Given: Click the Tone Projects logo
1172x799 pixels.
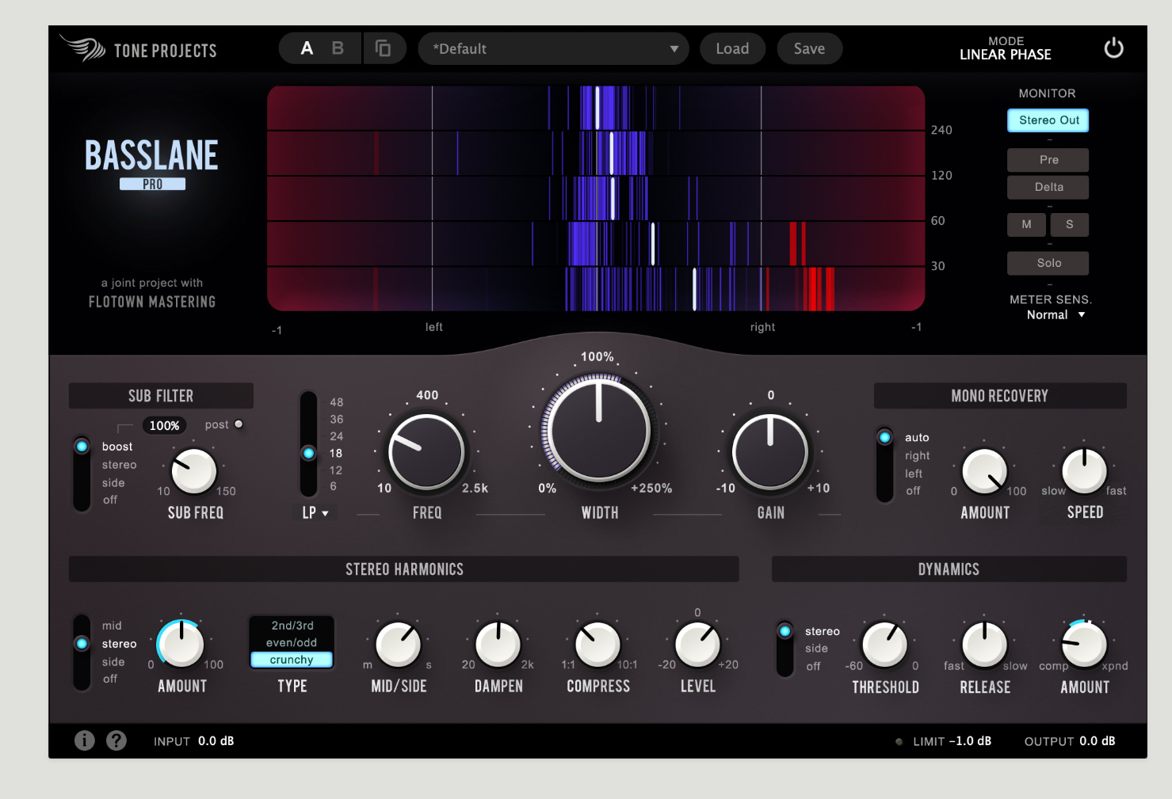Looking at the screenshot, I should (138, 49).
